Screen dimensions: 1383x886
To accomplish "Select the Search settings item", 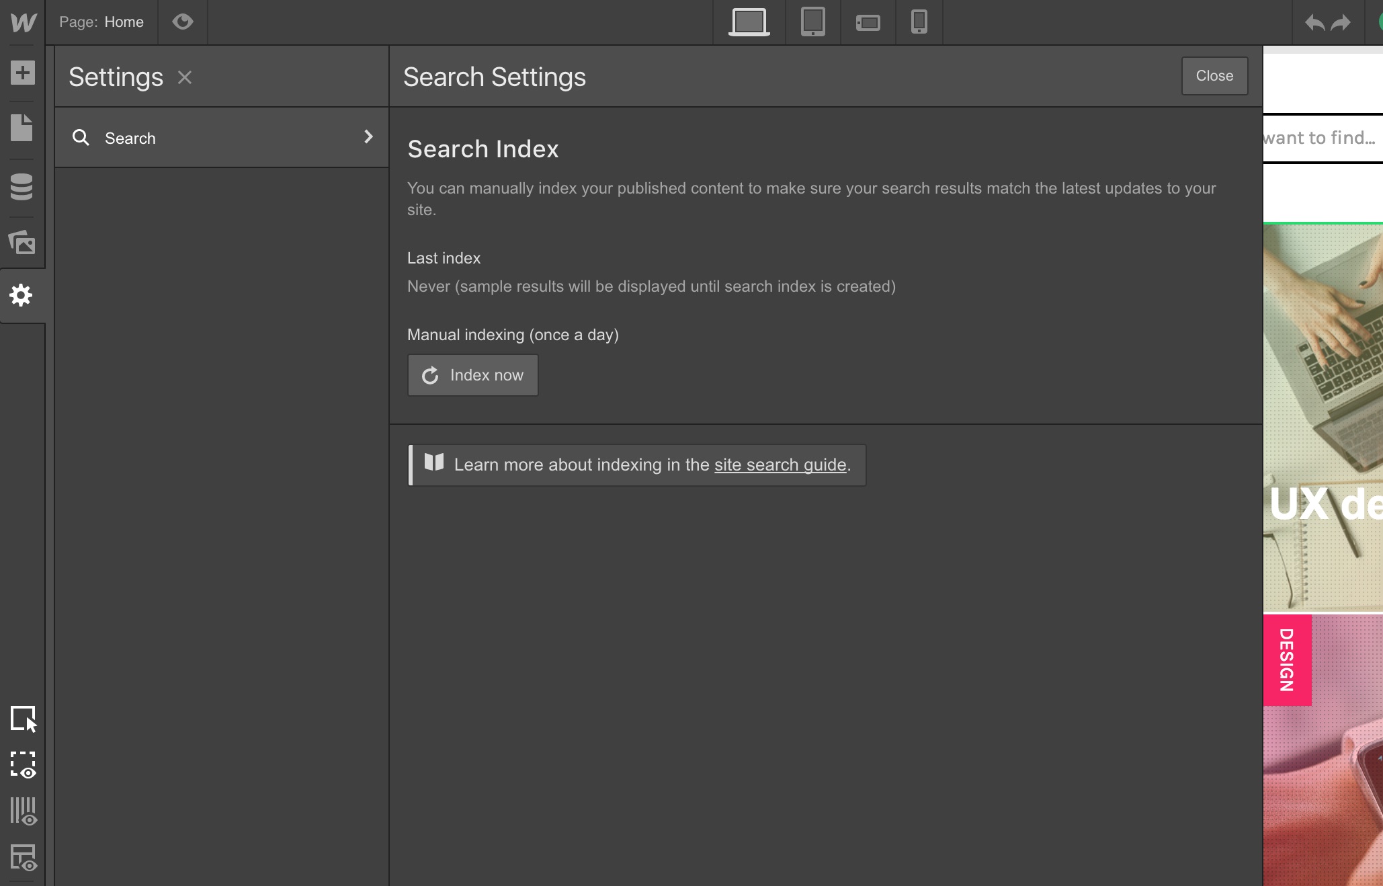I will coord(130,138).
